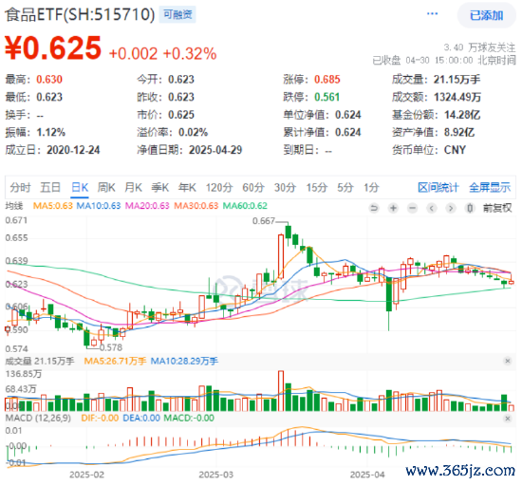Select the 年K tab

click(x=187, y=188)
